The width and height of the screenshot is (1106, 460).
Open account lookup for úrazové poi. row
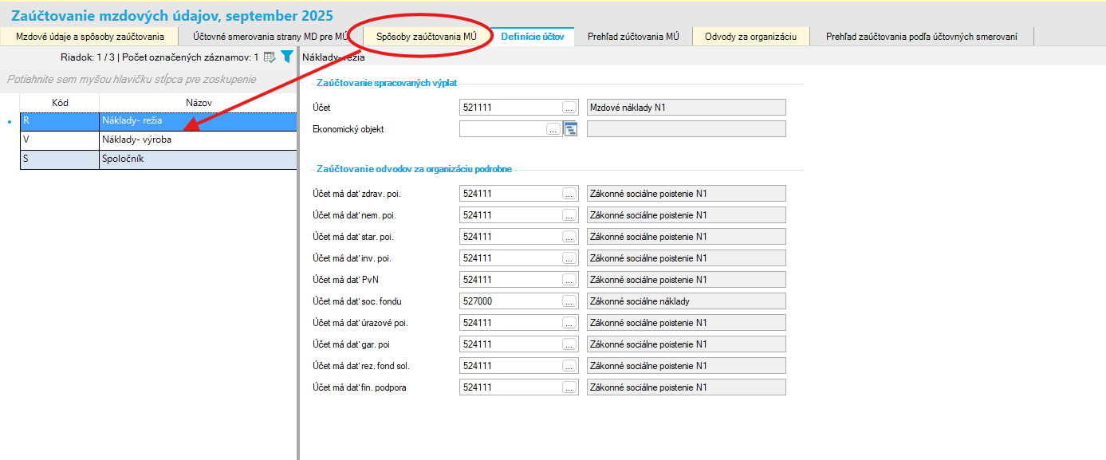click(569, 323)
